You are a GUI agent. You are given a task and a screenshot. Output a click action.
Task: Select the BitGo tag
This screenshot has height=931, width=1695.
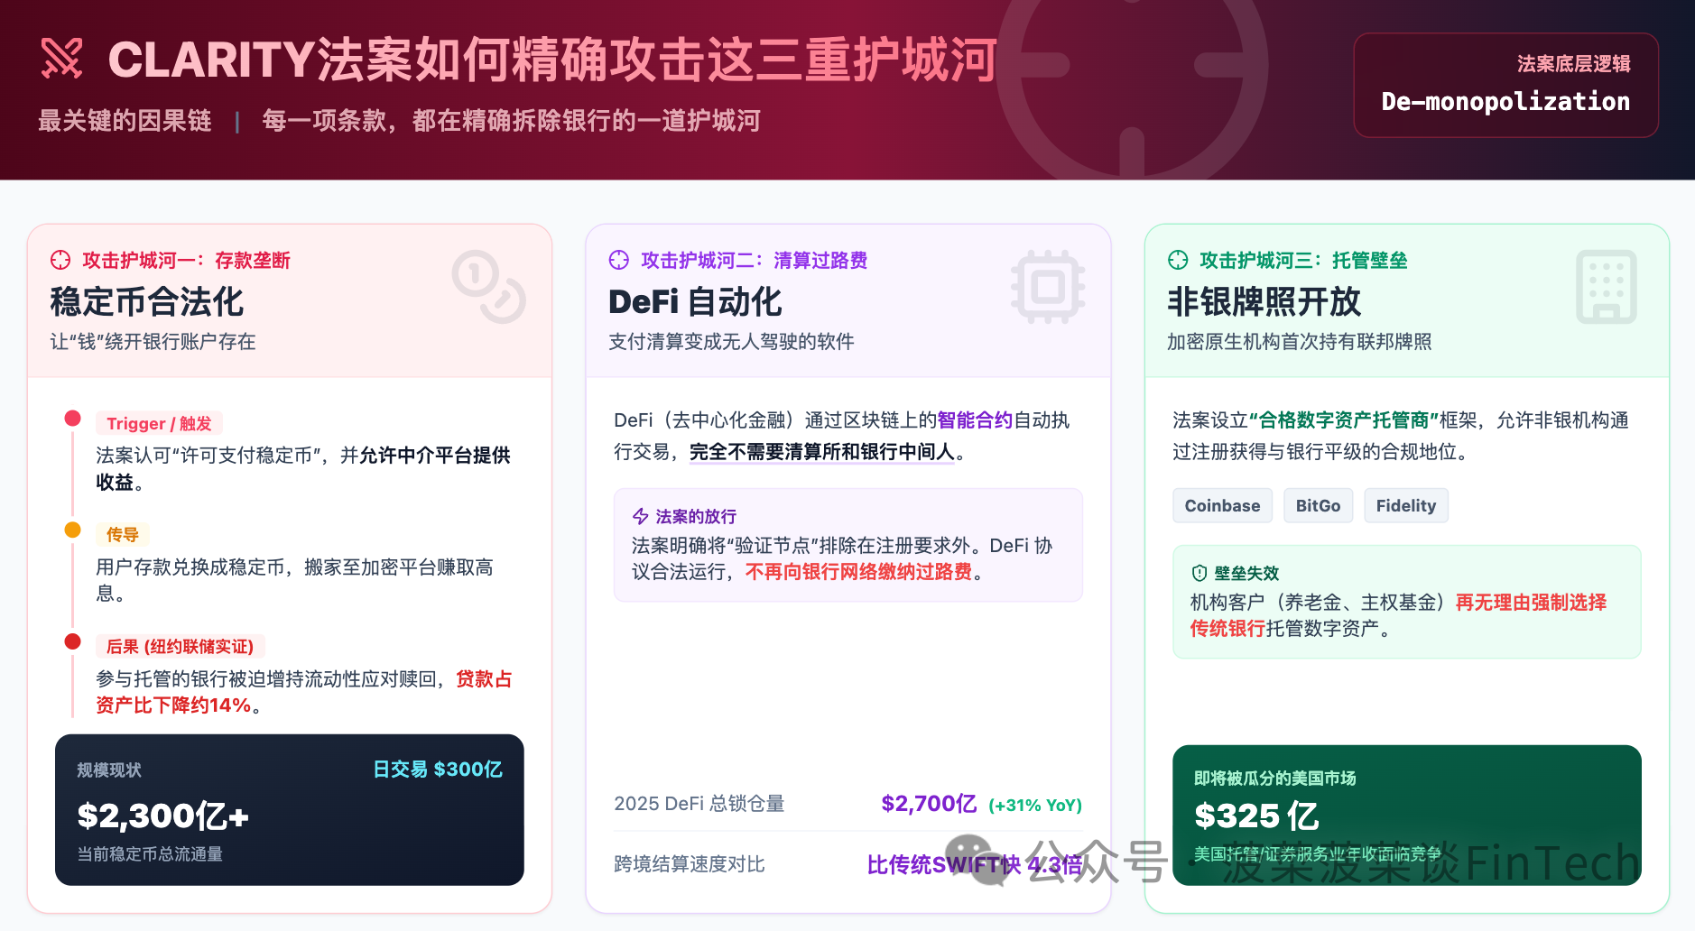(1318, 505)
